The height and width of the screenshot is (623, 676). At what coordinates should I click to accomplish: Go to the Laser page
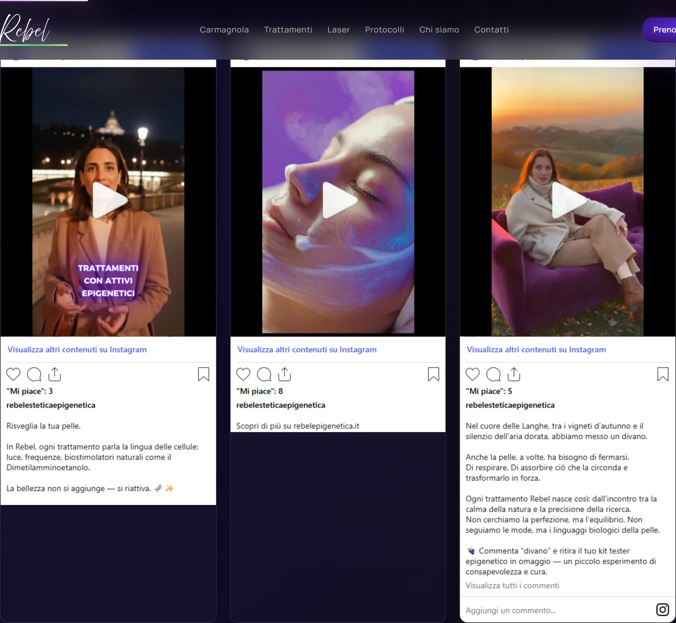338,30
